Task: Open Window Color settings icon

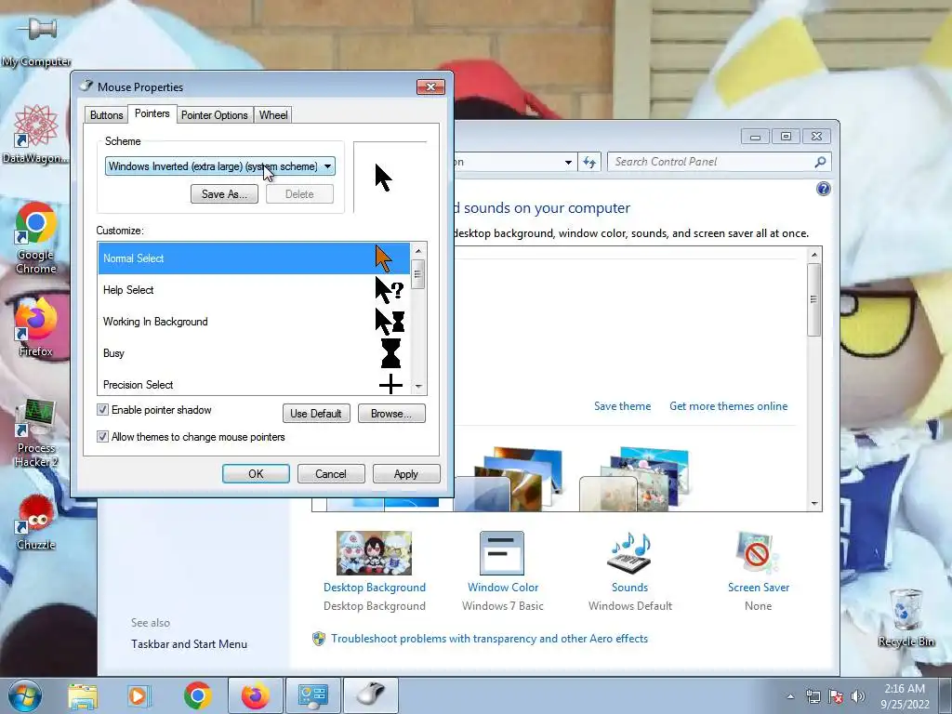Action: (x=502, y=552)
